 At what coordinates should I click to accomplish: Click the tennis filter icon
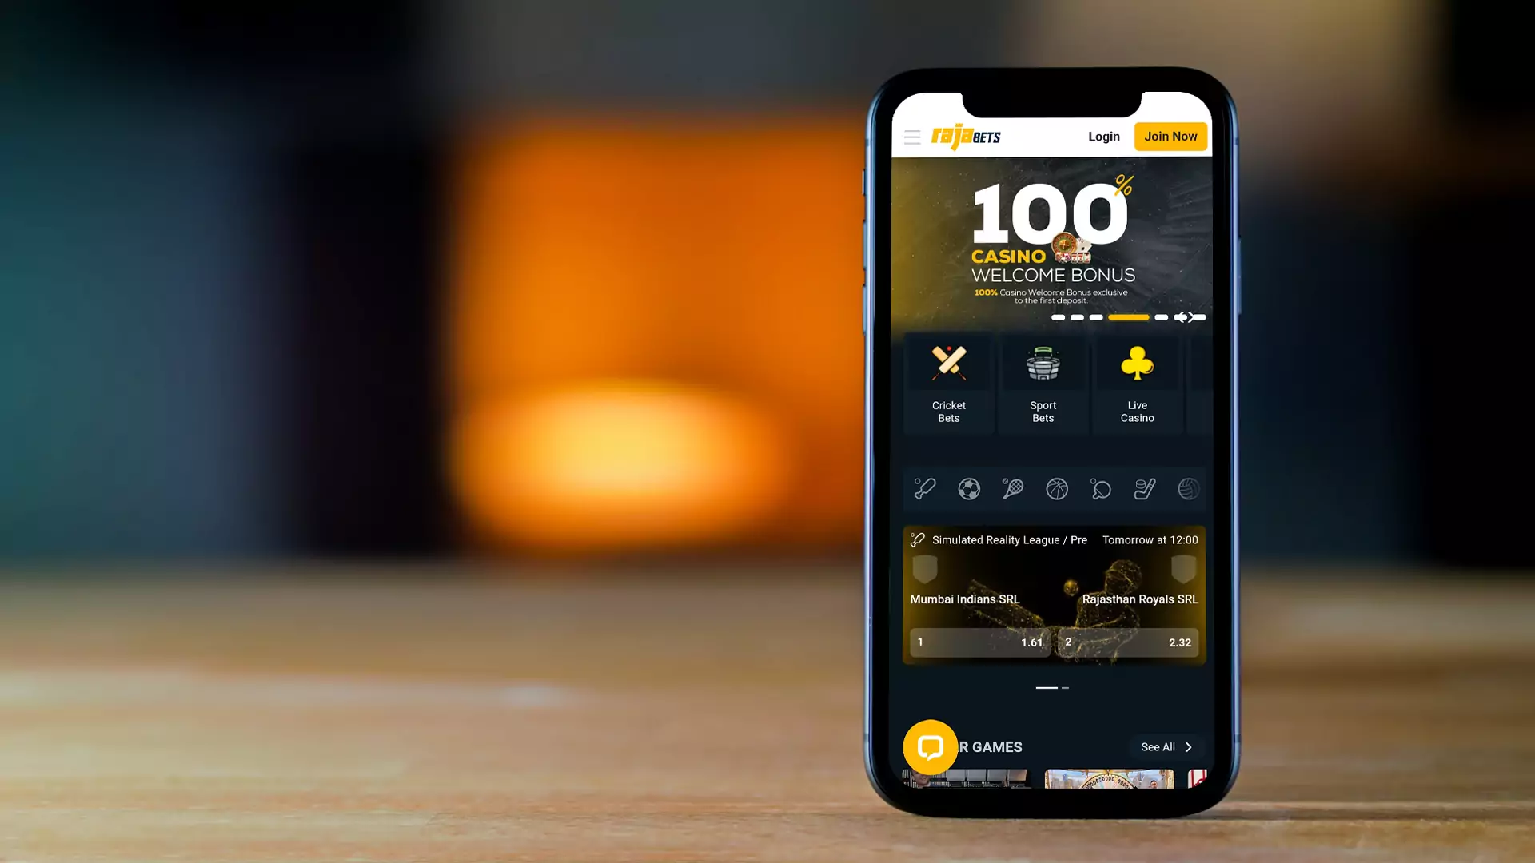click(x=1011, y=488)
